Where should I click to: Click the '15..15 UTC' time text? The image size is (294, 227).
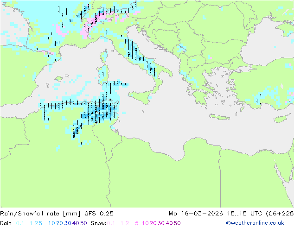pos(245,214)
